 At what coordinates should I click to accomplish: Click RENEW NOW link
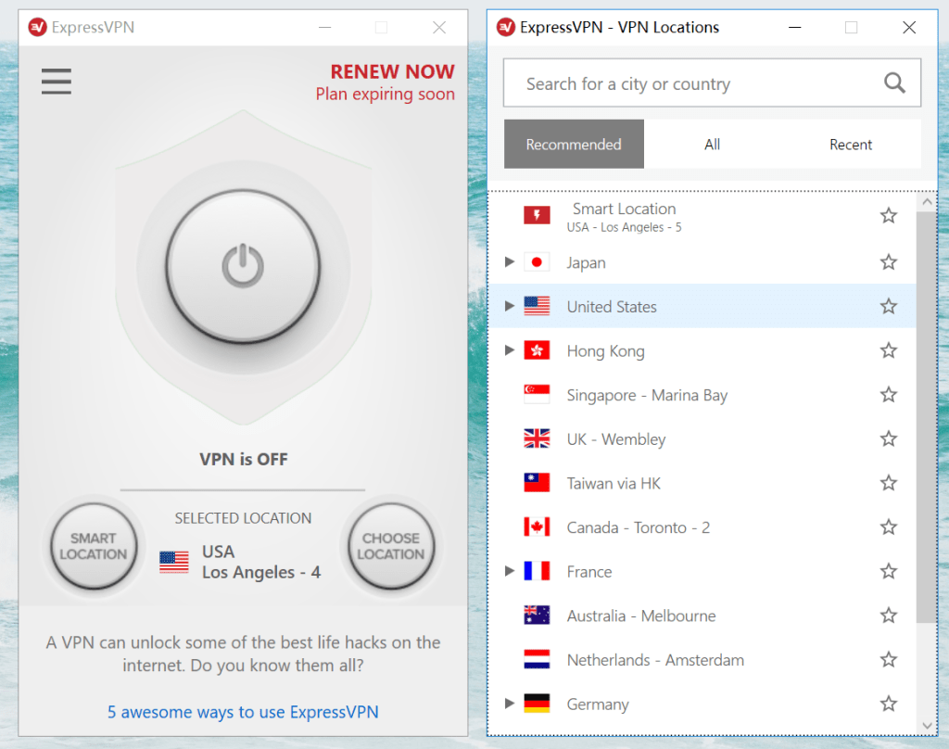coord(392,71)
